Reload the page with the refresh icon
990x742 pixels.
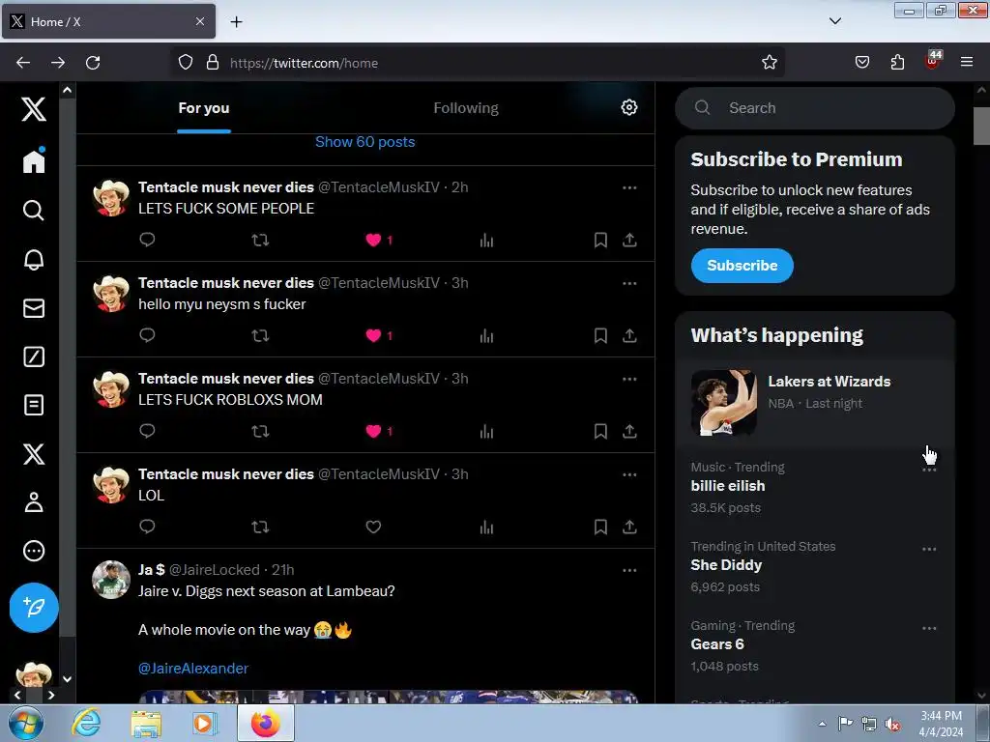pos(93,62)
